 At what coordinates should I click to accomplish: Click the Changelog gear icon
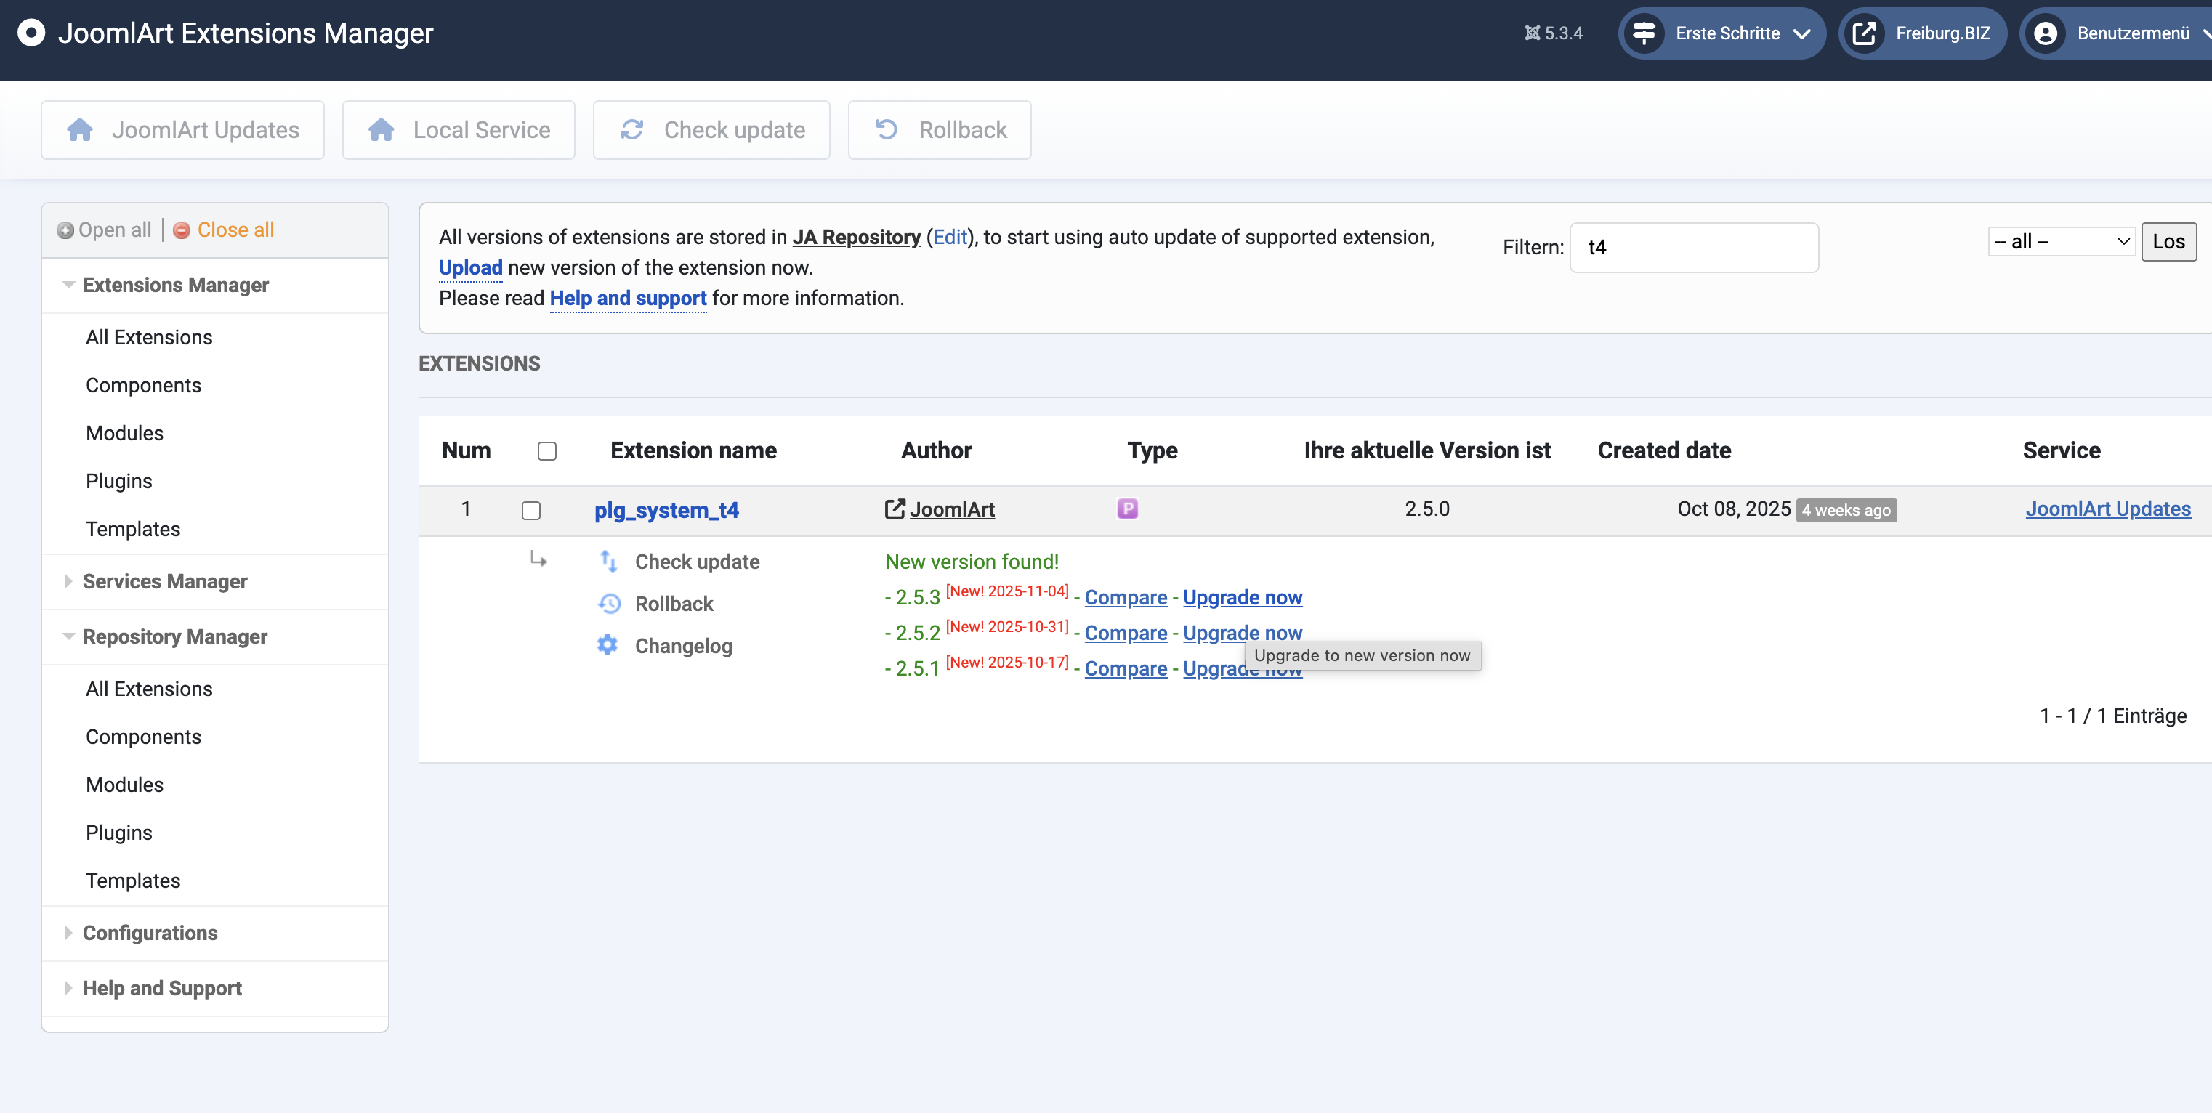coord(608,645)
